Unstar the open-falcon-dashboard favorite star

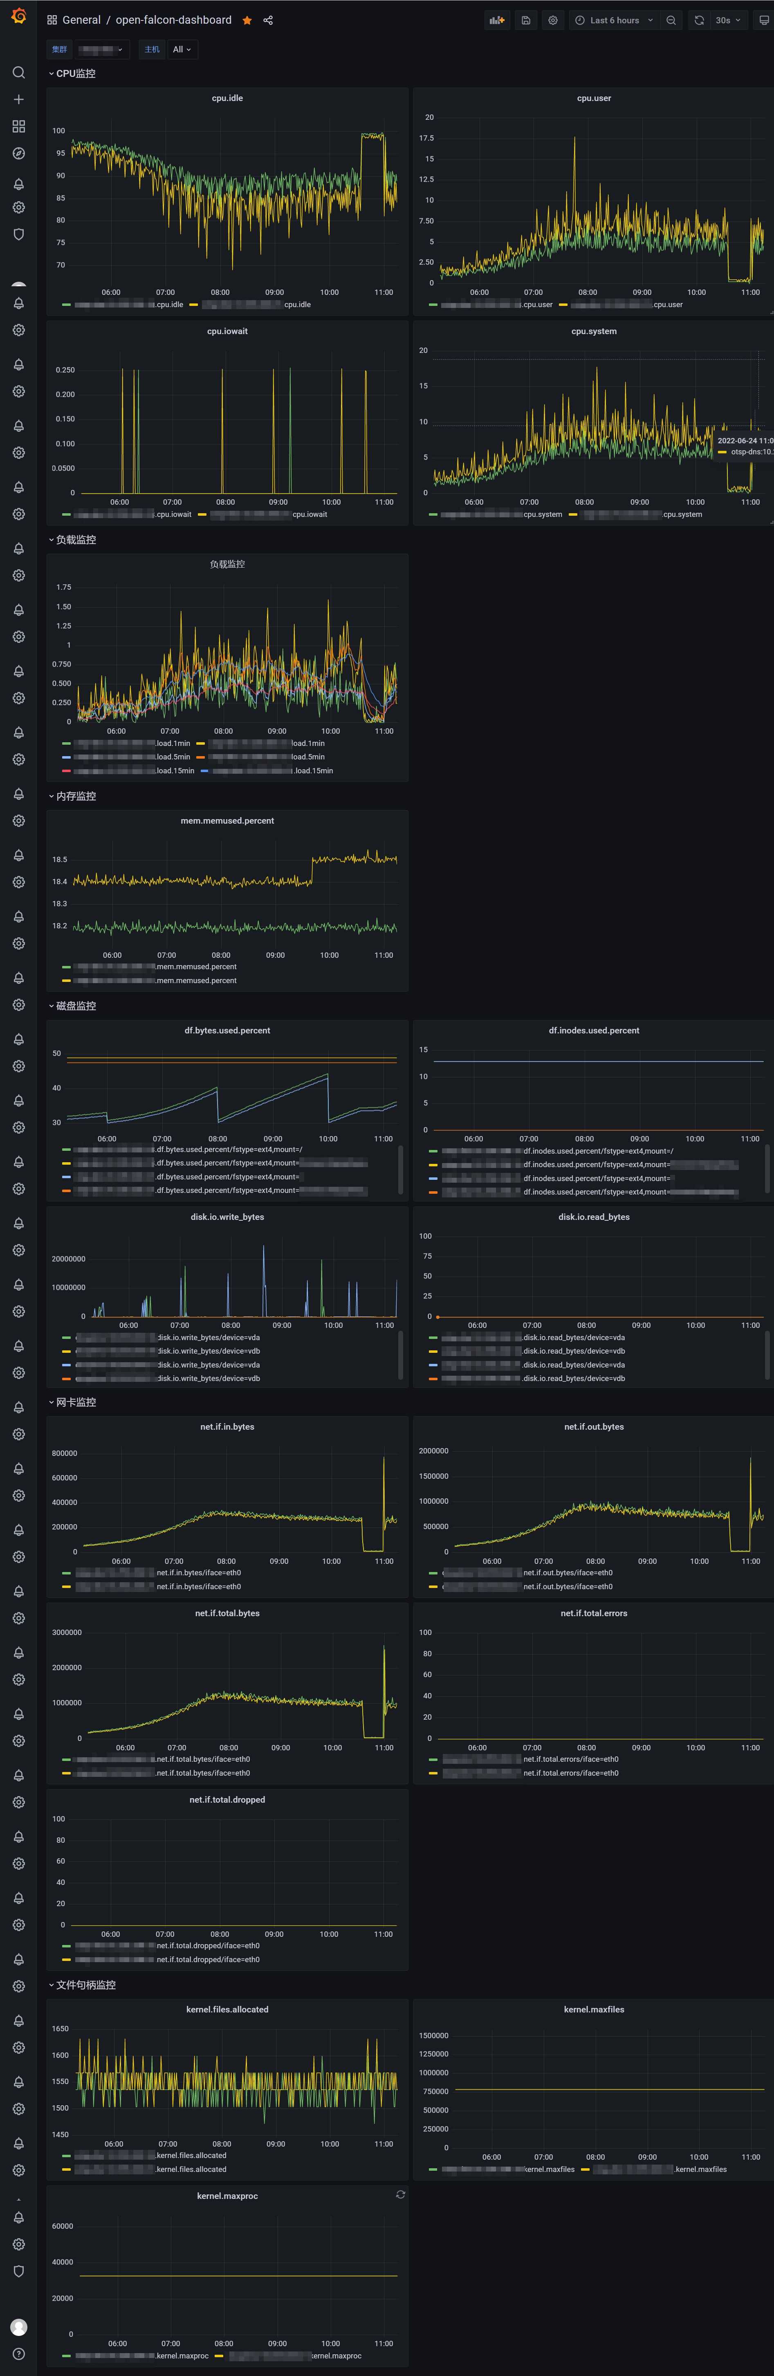click(x=247, y=20)
